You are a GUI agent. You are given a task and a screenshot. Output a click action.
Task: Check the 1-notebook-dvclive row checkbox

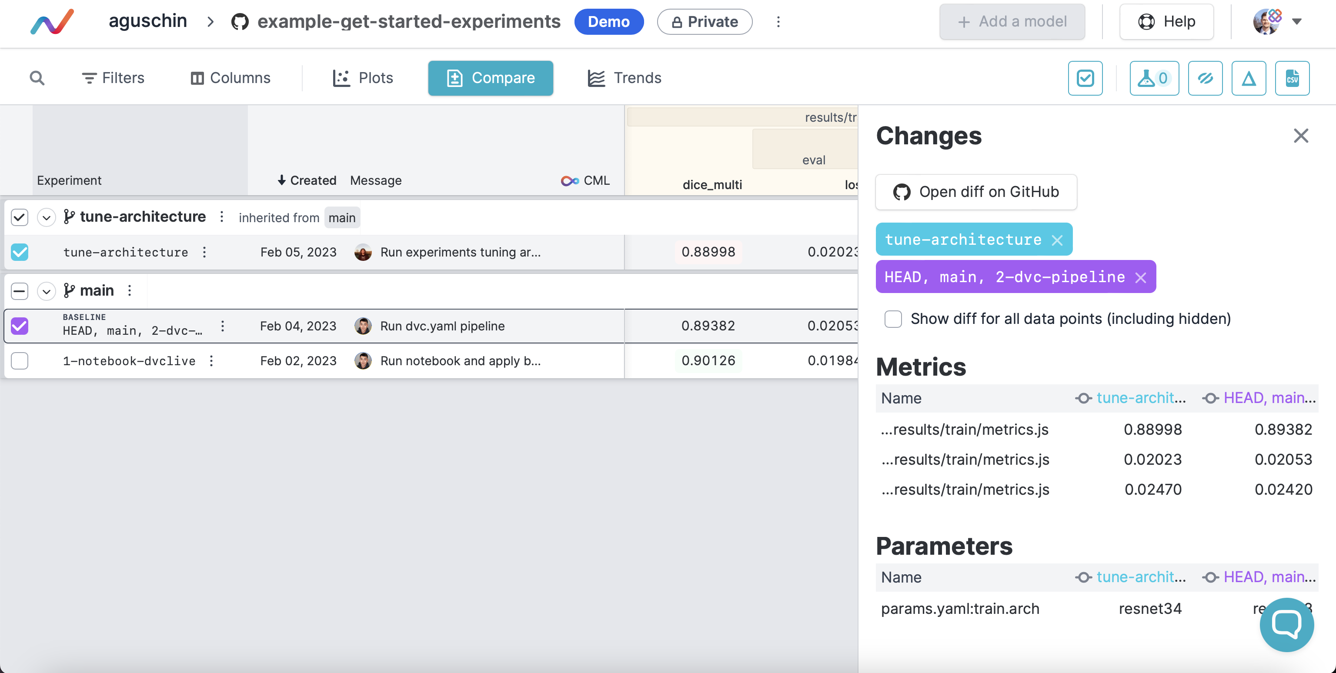(x=20, y=360)
